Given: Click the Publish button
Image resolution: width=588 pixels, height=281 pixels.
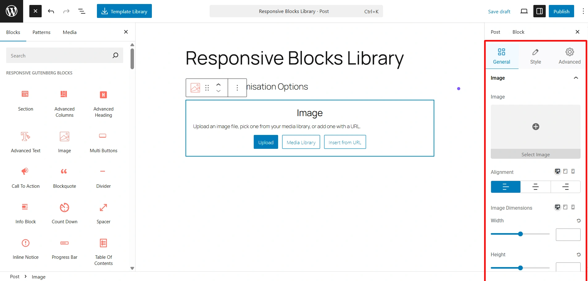Looking at the screenshot, I should pos(561,11).
